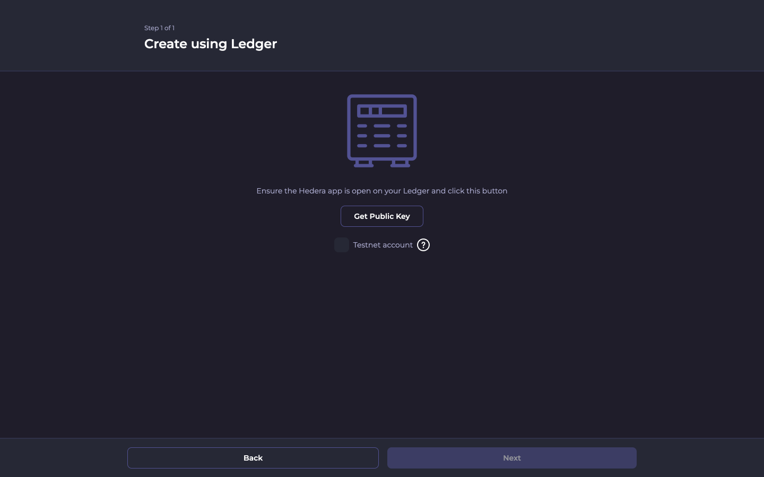Click the Step 1 of 1 indicator

159,28
